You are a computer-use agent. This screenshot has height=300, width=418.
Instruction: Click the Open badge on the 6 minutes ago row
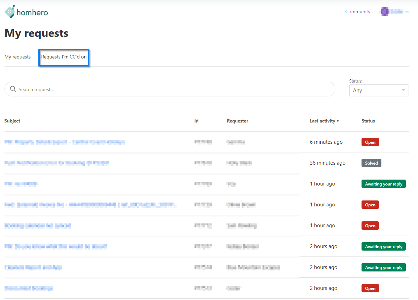click(x=370, y=142)
